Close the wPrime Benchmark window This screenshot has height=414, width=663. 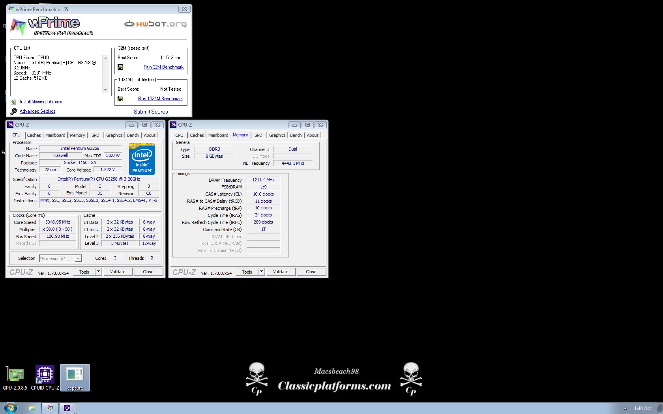coord(184,9)
